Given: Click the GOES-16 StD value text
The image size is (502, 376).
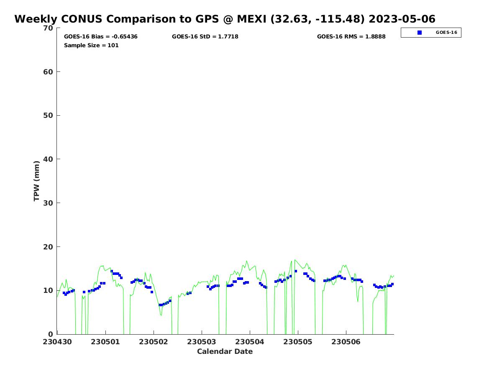Looking at the screenshot, I should pos(205,37).
